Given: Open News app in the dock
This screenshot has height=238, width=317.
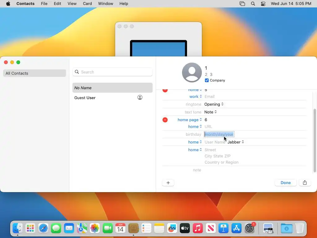Looking at the screenshot, I should tap(211, 228).
